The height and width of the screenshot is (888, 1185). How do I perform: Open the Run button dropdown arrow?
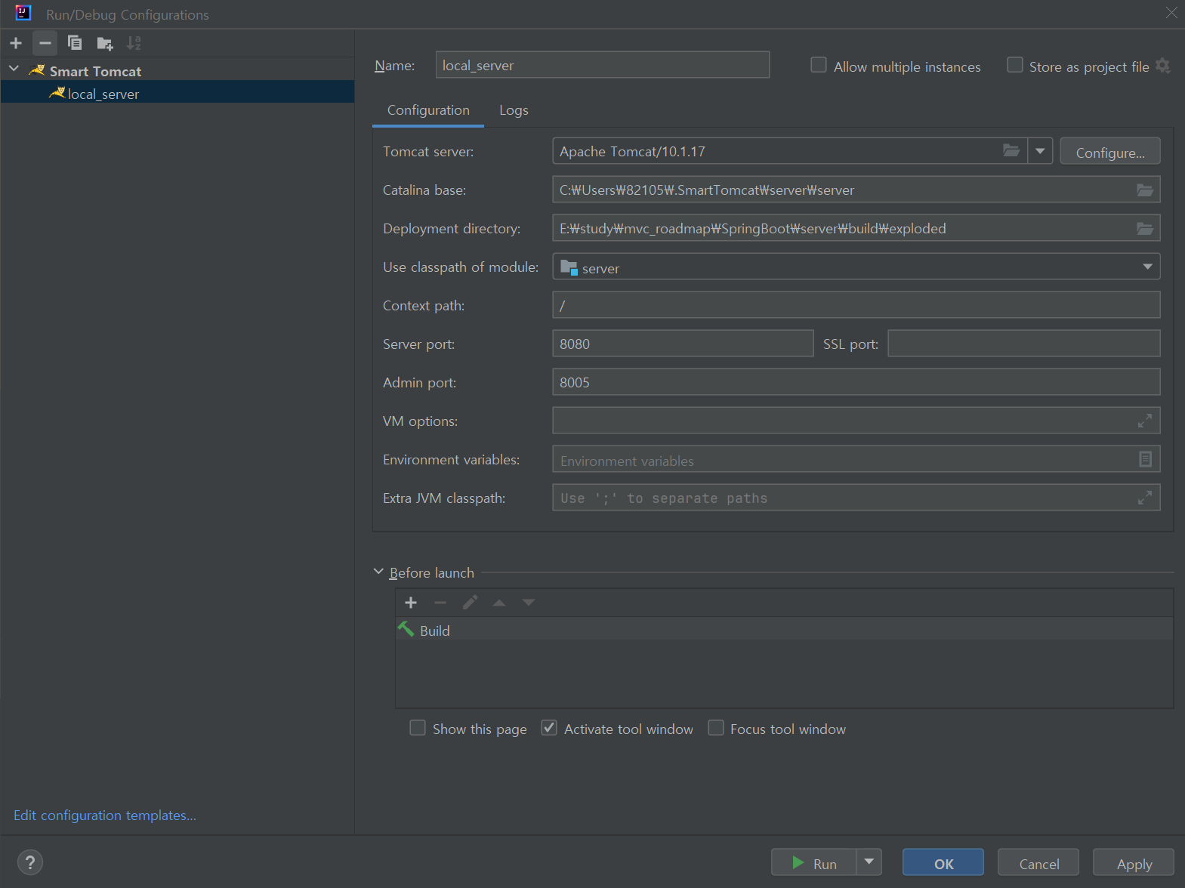tap(869, 862)
